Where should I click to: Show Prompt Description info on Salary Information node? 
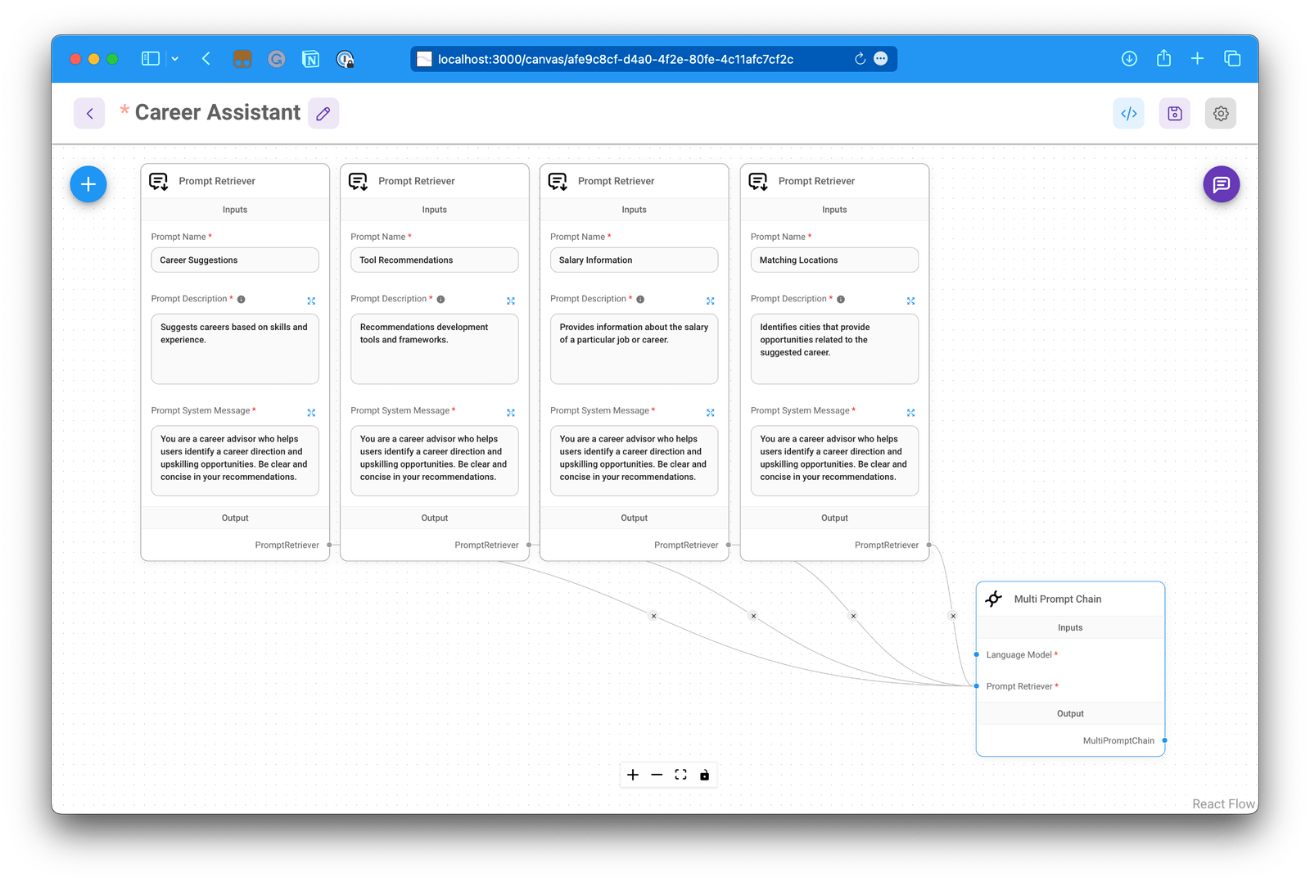point(641,299)
